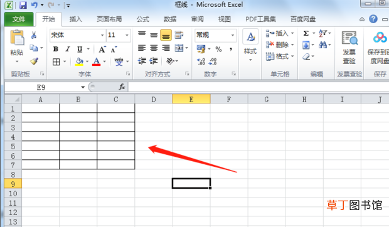The width and height of the screenshot is (389, 227).
Task: Decrease indent of cell text
Action: click(142, 61)
